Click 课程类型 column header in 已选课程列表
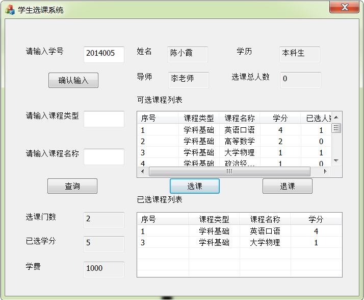The height and width of the screenshot is (300, 364). pos(214,219)
